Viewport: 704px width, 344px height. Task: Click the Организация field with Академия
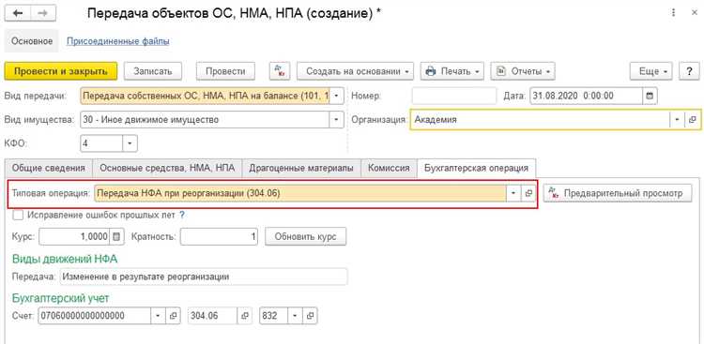click(x=540, y=120)
